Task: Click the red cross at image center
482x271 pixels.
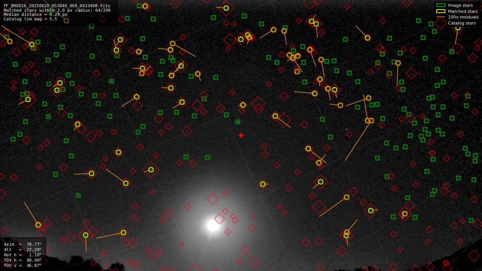Action: pos(241,135)
